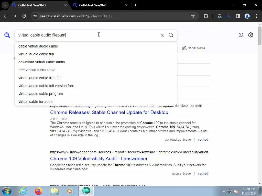This screenshot has height=196, width=262.
Task: Open preferences gear icon
Action: [251, 35]
